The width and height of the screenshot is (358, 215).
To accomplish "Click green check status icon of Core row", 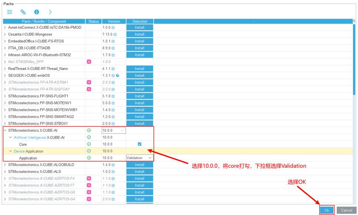I will click(x=89, y=144).
